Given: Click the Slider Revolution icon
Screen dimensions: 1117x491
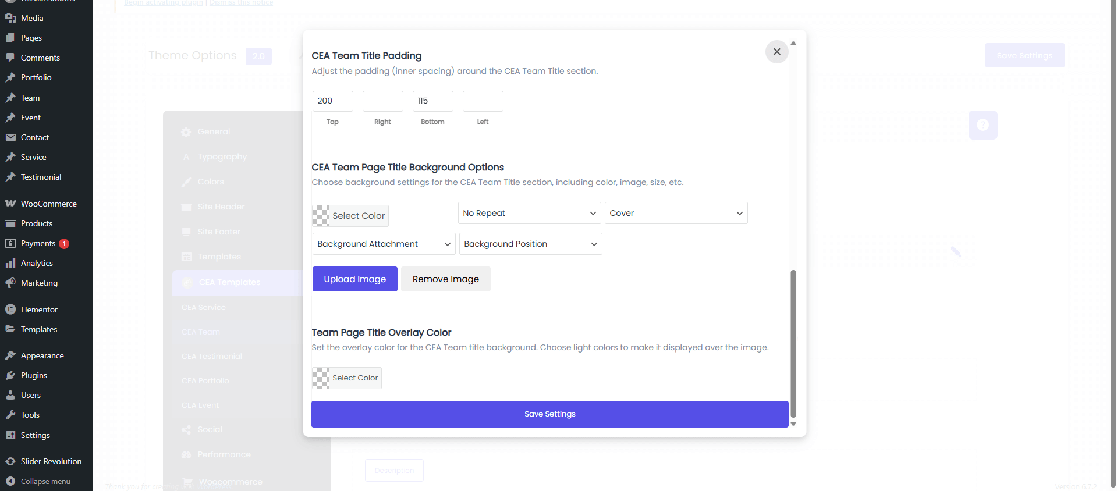Looking at the screenshot, I should [x=10, y=461].
